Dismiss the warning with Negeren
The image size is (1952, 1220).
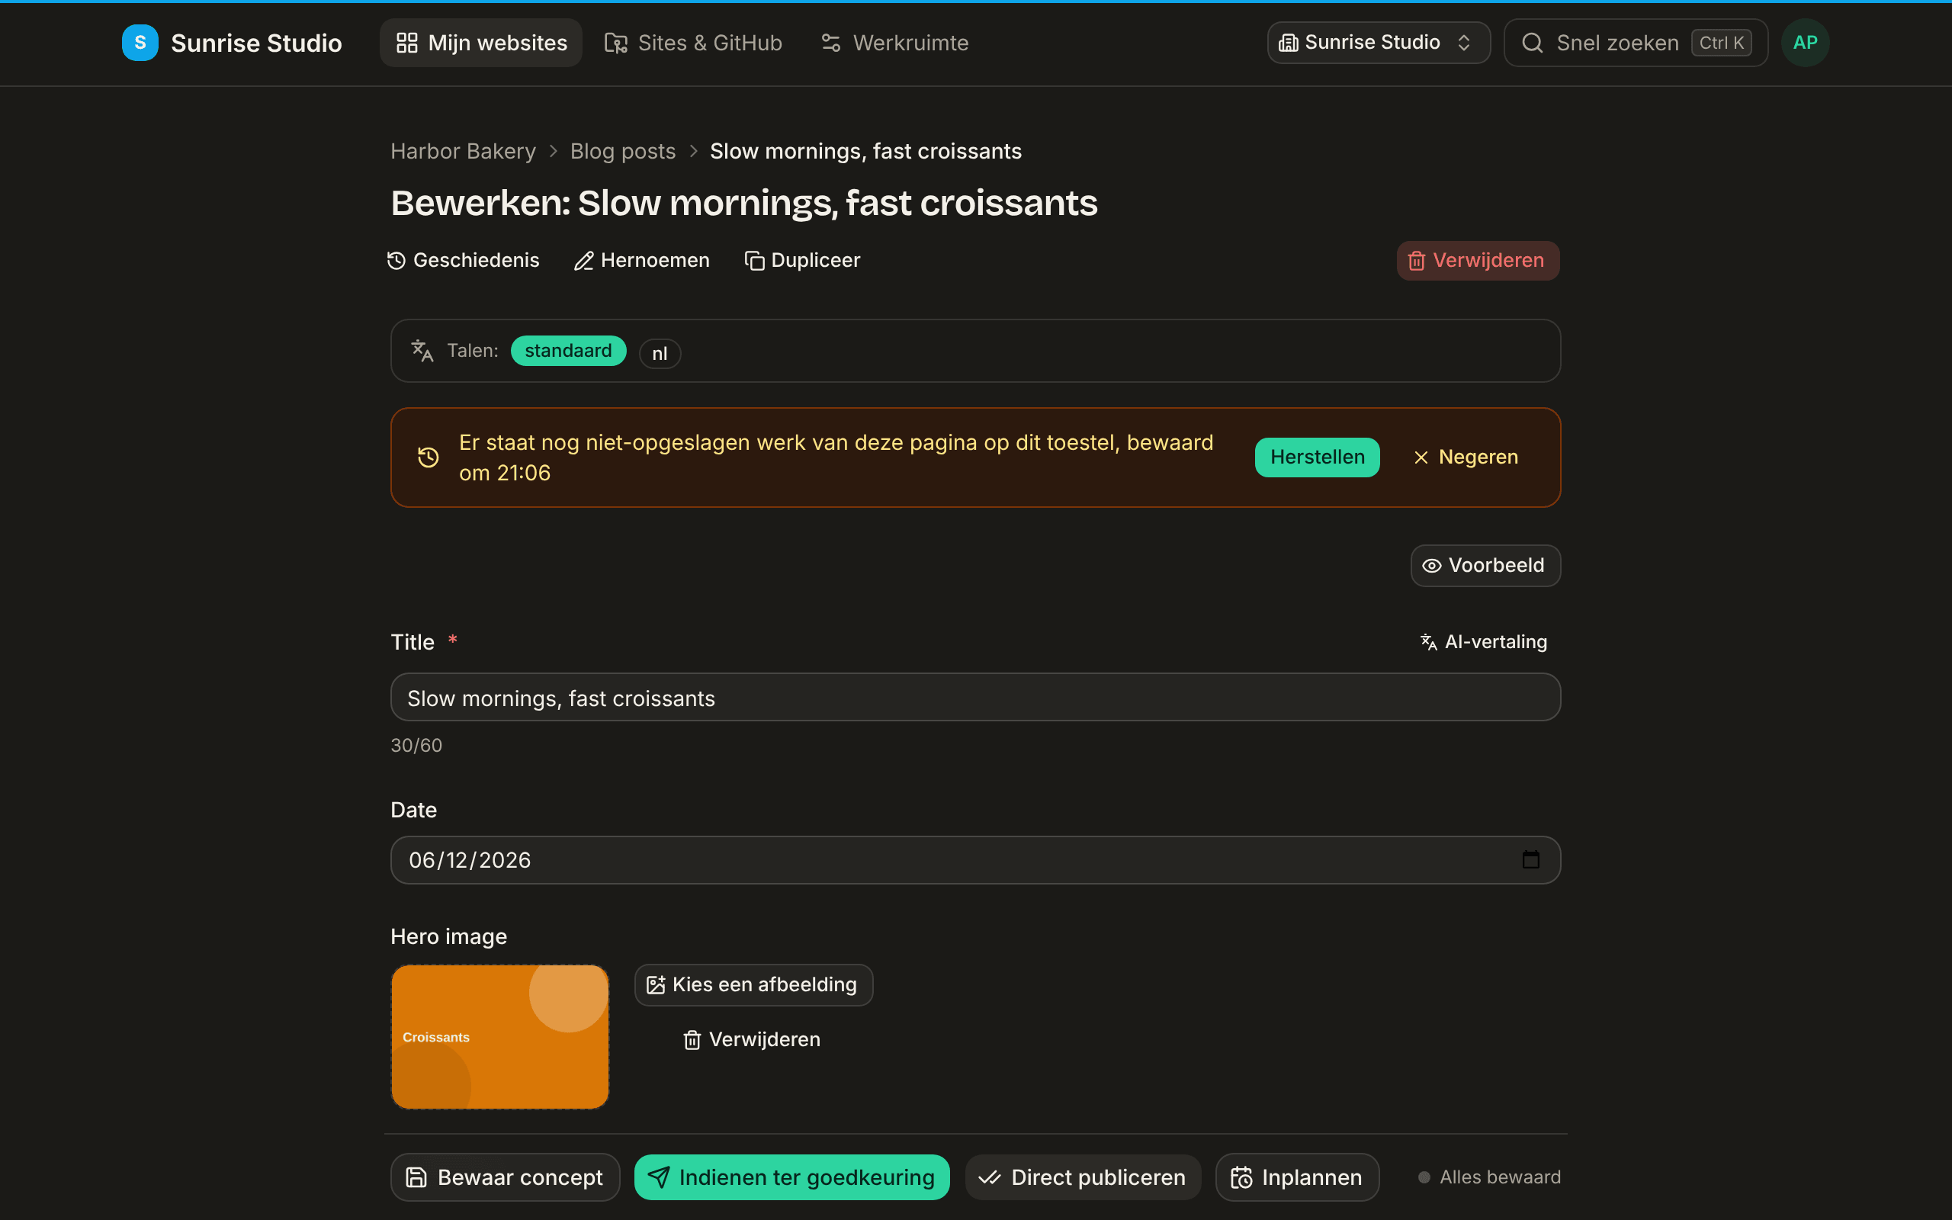(1466, 457)
